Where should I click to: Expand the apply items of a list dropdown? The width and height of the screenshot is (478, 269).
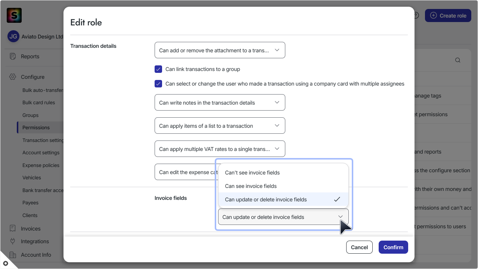(x=220, y=126)
